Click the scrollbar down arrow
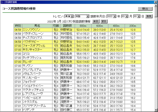The image size is (158, 112). click(x=156, y=110)
